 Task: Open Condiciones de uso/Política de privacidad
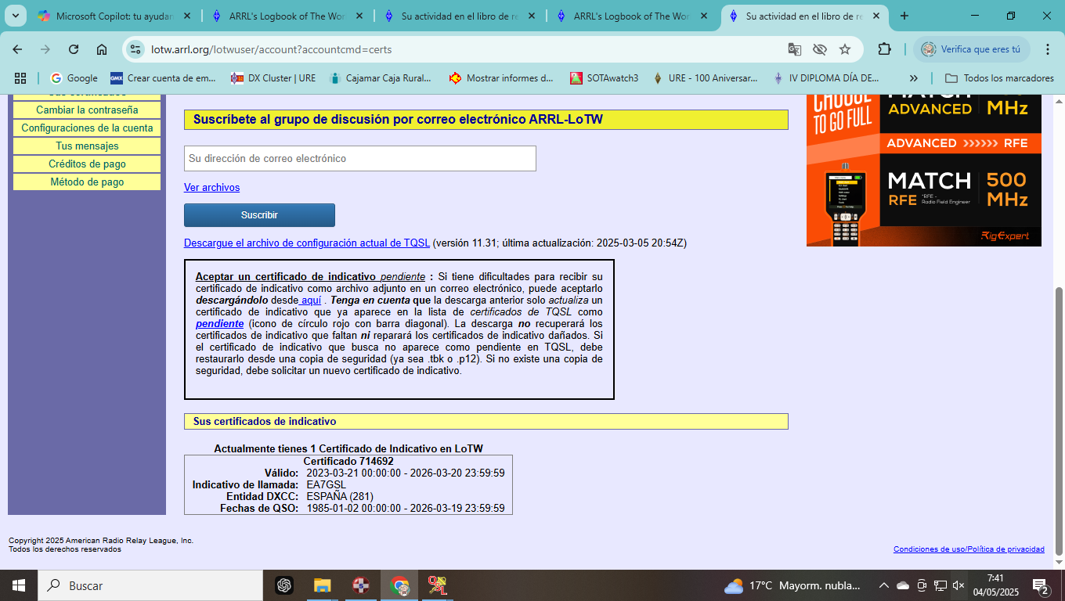(x=969, y=549)
